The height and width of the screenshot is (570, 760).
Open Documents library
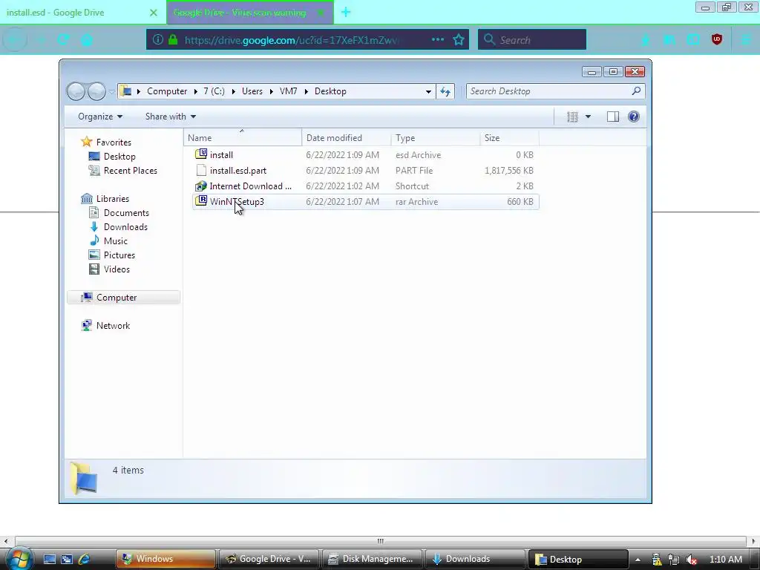click(126, 212)
